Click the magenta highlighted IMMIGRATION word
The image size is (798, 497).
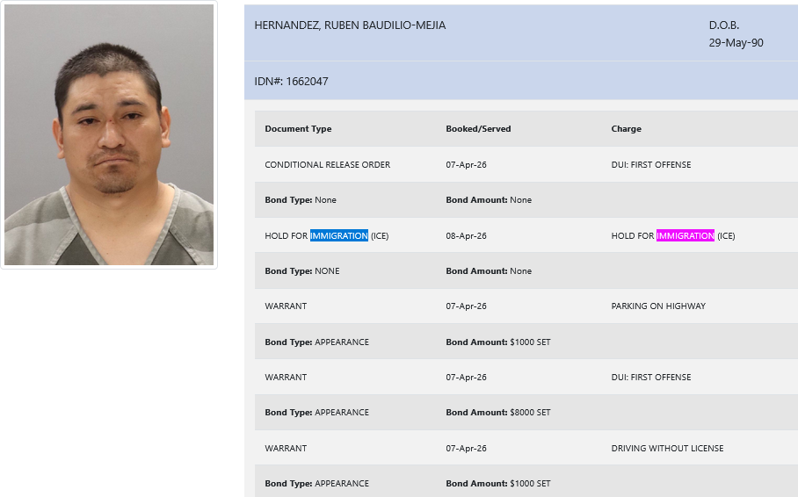pos(685,236)
